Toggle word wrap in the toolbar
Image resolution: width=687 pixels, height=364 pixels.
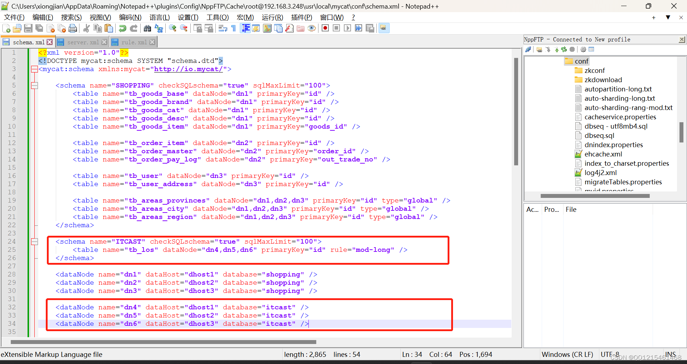(x=223, y=28)
